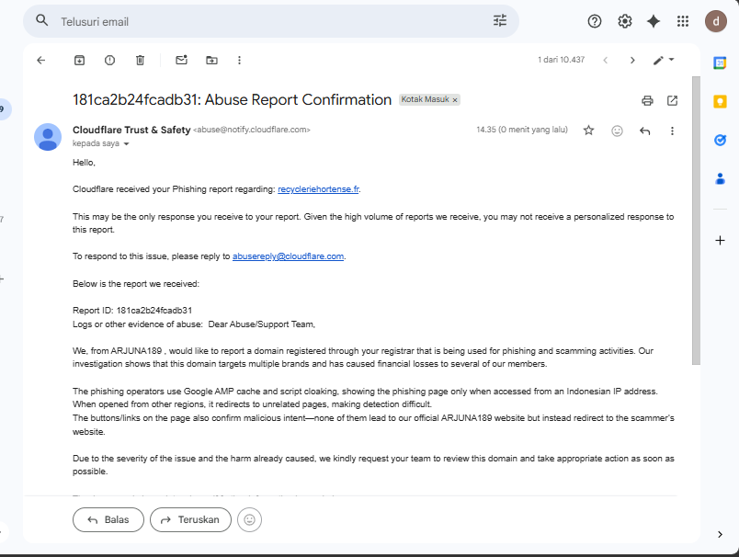The height and width of the screenshot is (557, 739).
Task: Open the Google apps grid
Action: click(x=683, y=21)
